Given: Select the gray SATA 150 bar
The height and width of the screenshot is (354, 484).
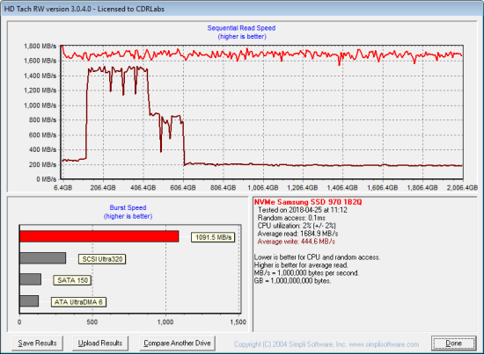Looking at the screenshot, I should tap(30, 279).
